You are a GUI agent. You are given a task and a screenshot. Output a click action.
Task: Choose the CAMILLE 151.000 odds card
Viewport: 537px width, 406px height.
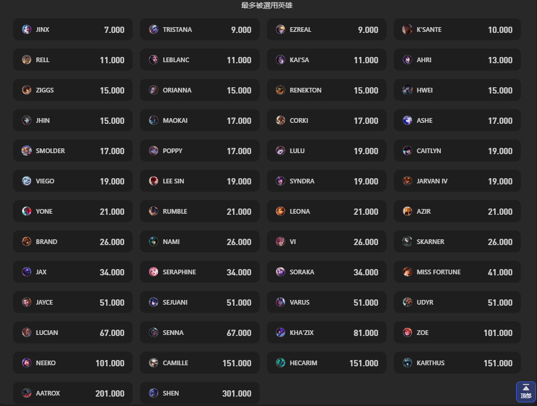pos(200,363)
